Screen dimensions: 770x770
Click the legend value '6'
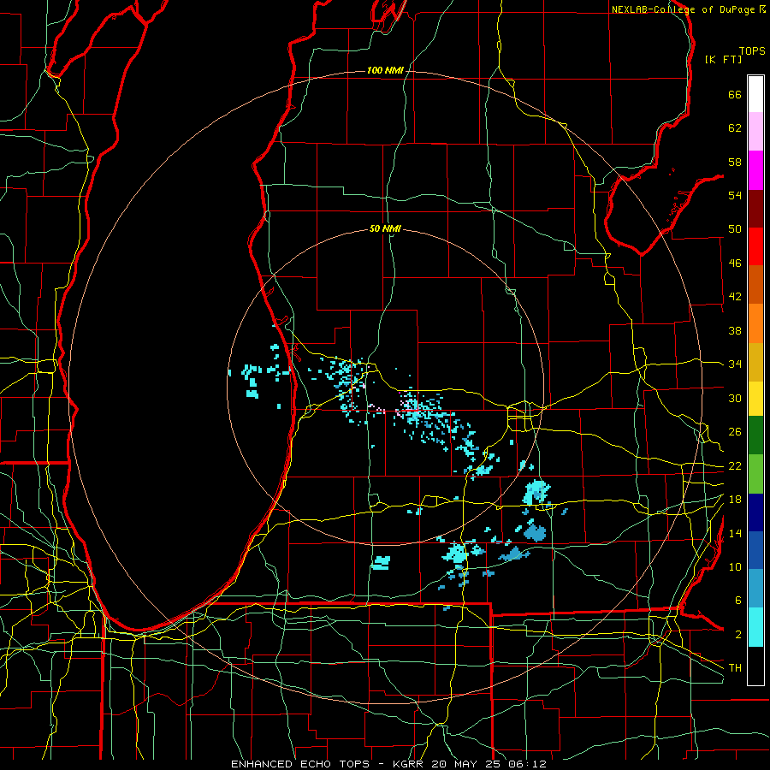737,601
